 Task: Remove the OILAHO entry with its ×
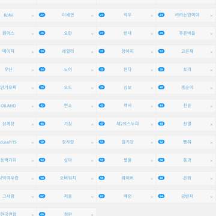[x=32, y=107]
